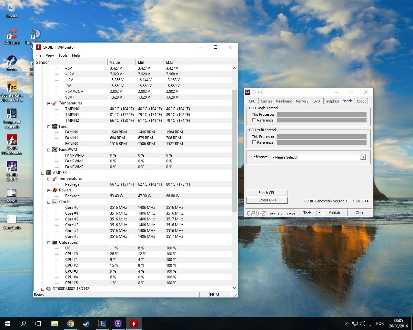
Task: Switch to the SPD tab in CPU-Z
Action: (x=317, y=101)
